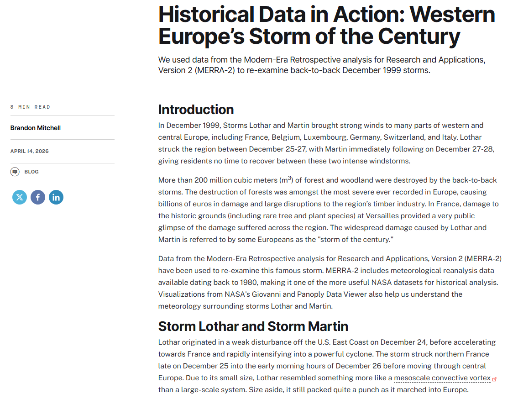The height and width of the screenshot is (399, 518).
Task: Click the superscript 3 in cubic meters
Action: 289,178
